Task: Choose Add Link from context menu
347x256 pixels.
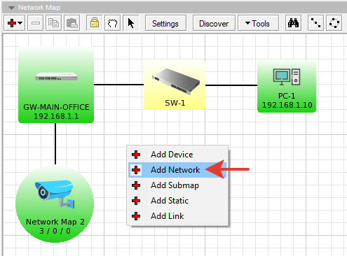Action: (x=177, y=216)
